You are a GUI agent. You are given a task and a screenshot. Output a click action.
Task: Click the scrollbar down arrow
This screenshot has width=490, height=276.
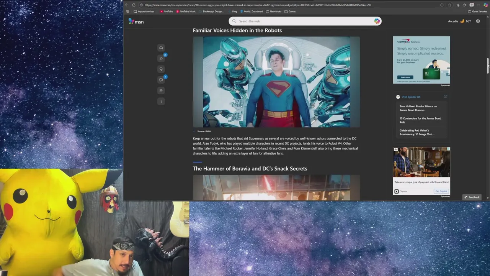pos(488,198)
